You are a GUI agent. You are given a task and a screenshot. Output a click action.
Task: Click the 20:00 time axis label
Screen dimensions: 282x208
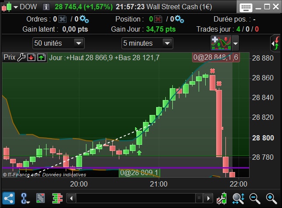[x=79, y=184]
